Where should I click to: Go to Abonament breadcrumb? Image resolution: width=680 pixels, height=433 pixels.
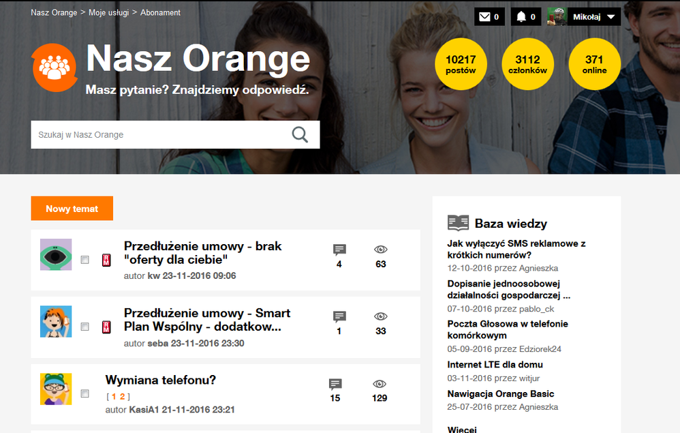pyautogui.click(x=160, y=12)
